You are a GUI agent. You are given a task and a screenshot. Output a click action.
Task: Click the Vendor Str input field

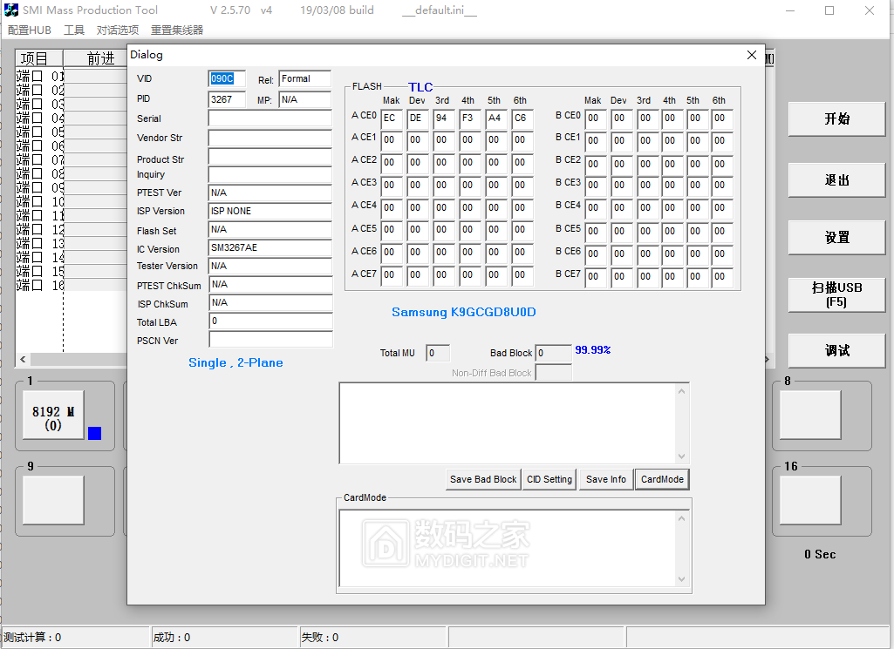coord(270,138)
